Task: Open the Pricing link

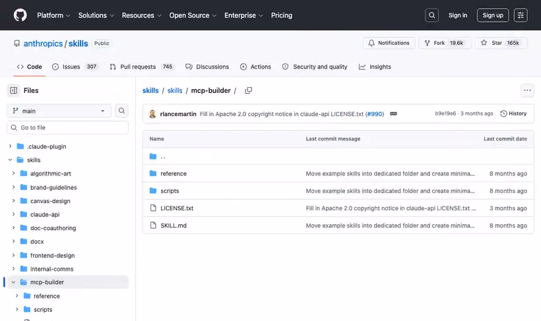Action: pyautogui.click(x=282, y=15)
